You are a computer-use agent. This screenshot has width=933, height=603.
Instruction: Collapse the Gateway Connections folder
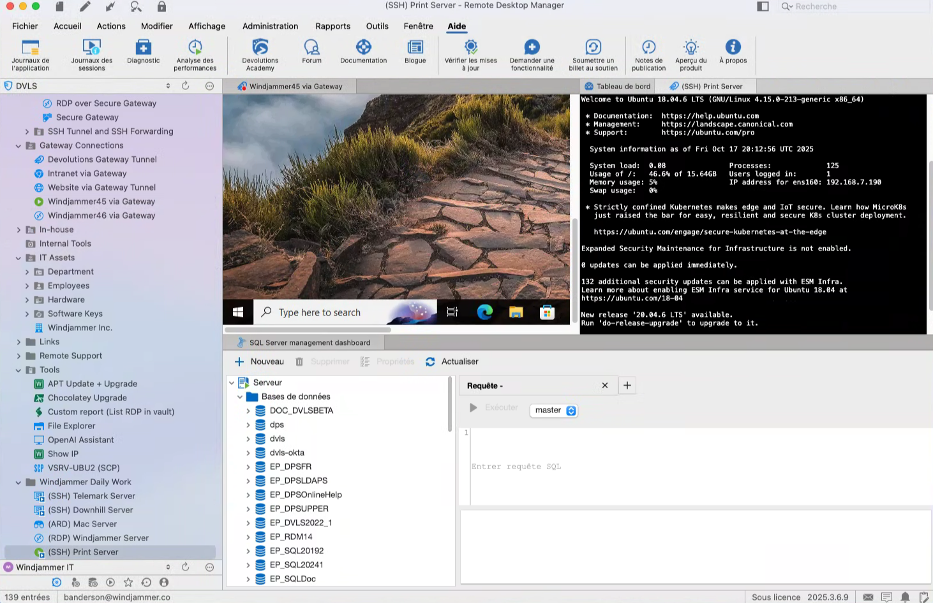[19, 146]
